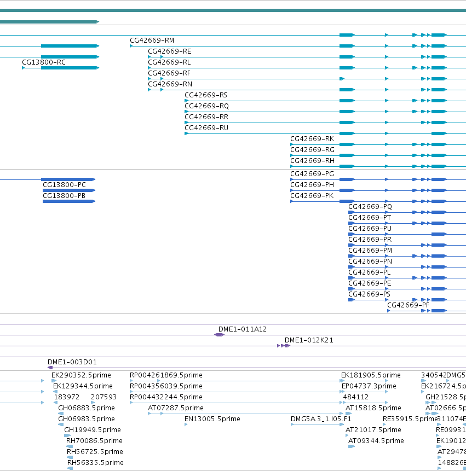This screenshot has width=466, height=471.
Task: Click protein CG42669-PS
Action: click(369, 294)
